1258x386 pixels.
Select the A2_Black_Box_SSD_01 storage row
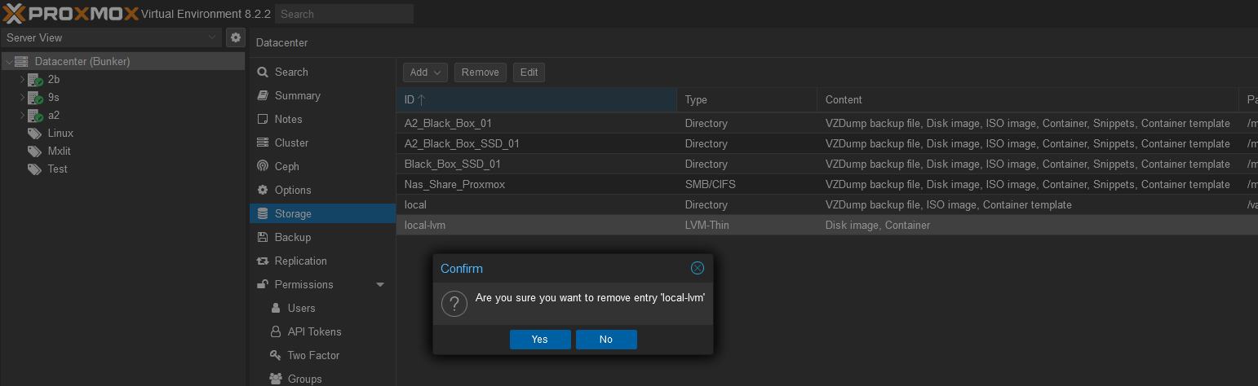tap(827, 143)
